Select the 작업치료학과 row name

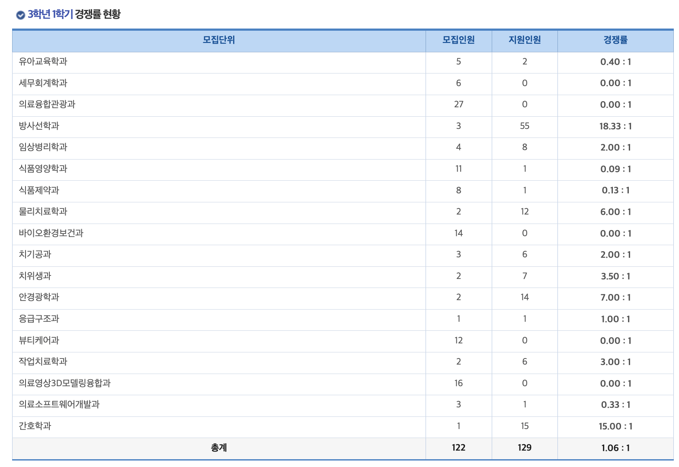tap(43, 361)
